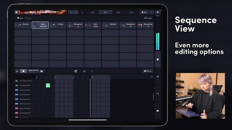
Task: Toggle the key A button
Action: pyautogui.click(x=76, y=12)
